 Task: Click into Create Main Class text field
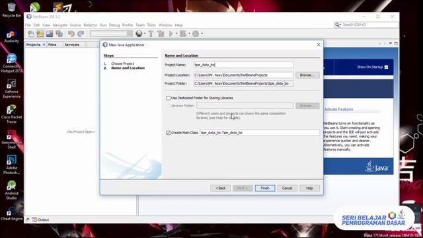pyautogui.click(x=260, y=133)
